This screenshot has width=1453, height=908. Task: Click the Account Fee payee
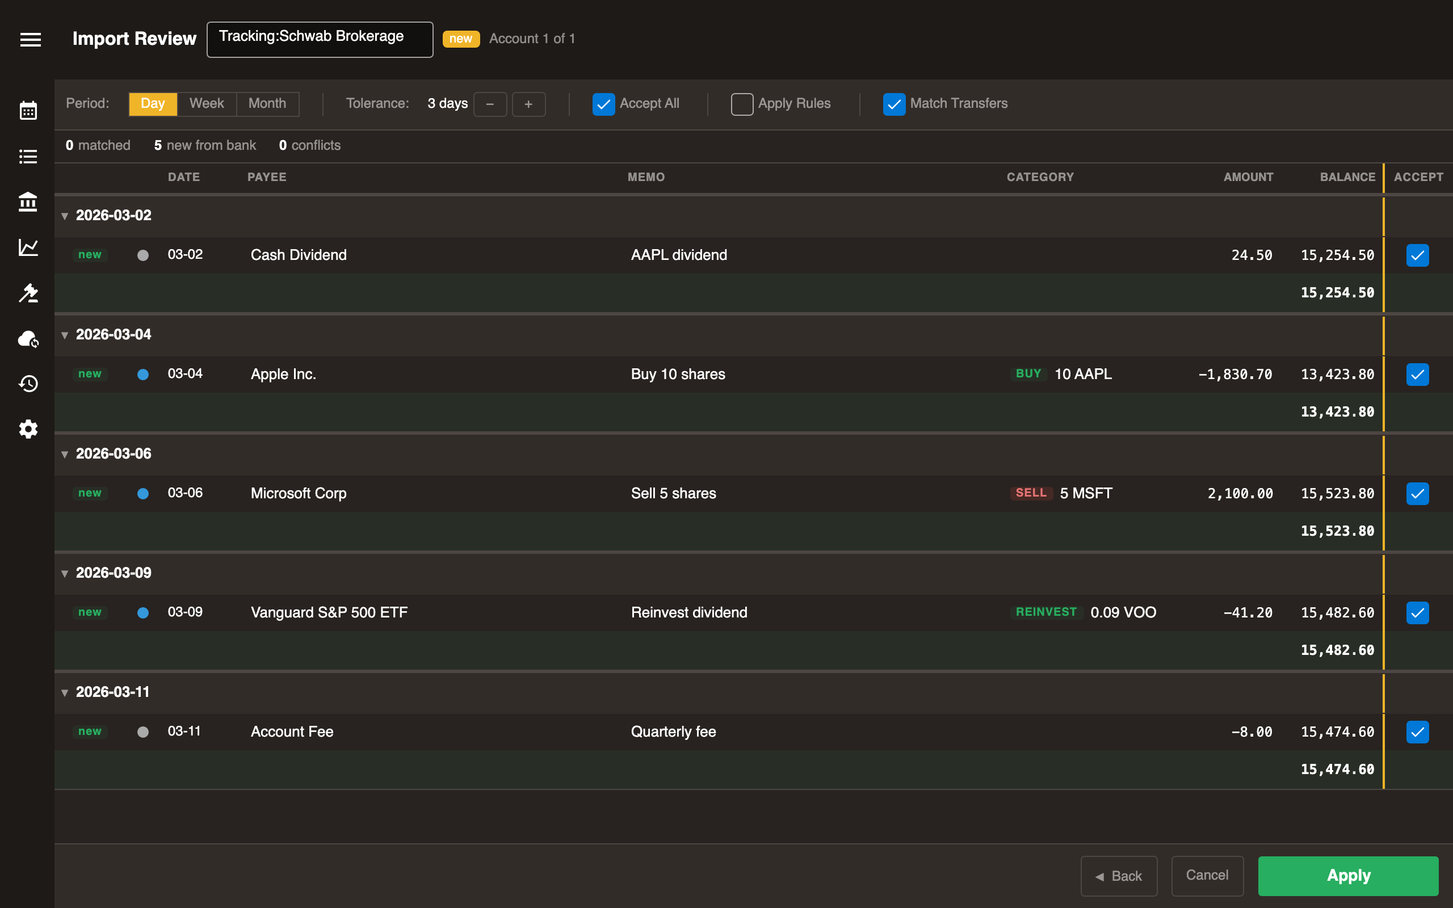(292, 732)
